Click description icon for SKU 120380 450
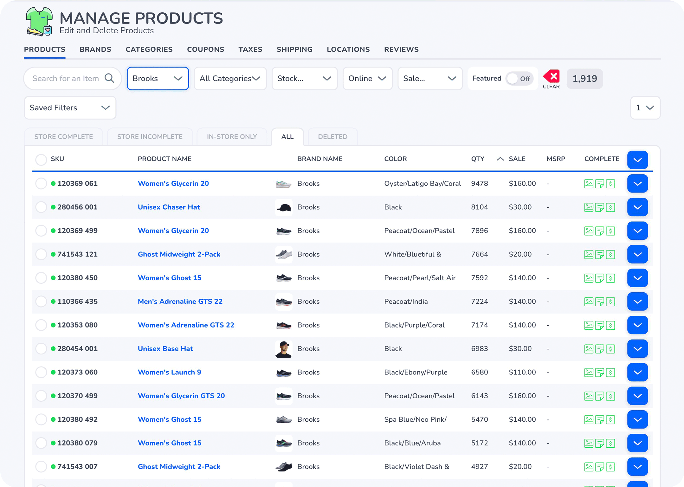Screen dimensions: 684x487 pos(599,278)
